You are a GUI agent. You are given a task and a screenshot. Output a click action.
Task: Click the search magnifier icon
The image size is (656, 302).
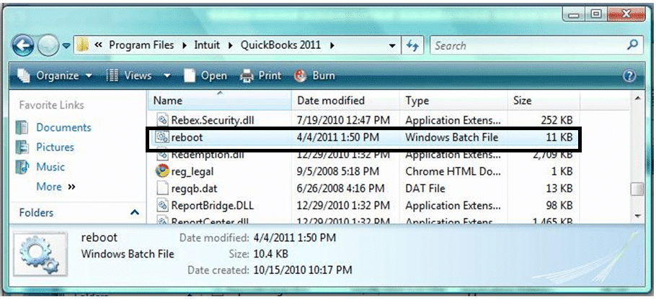pos(633,45)
